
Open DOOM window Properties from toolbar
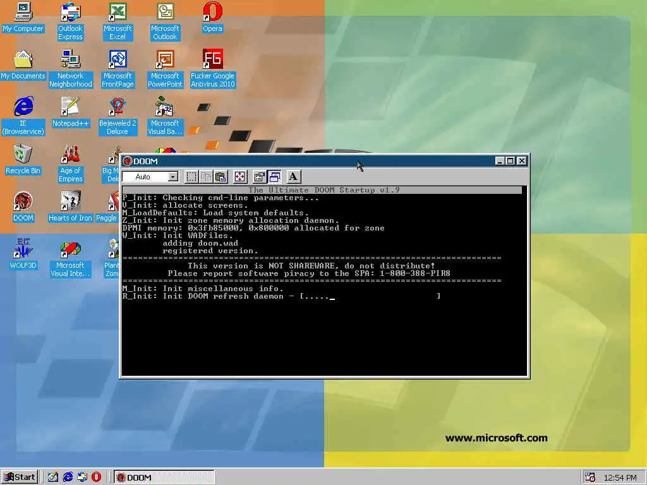(259, 177)
